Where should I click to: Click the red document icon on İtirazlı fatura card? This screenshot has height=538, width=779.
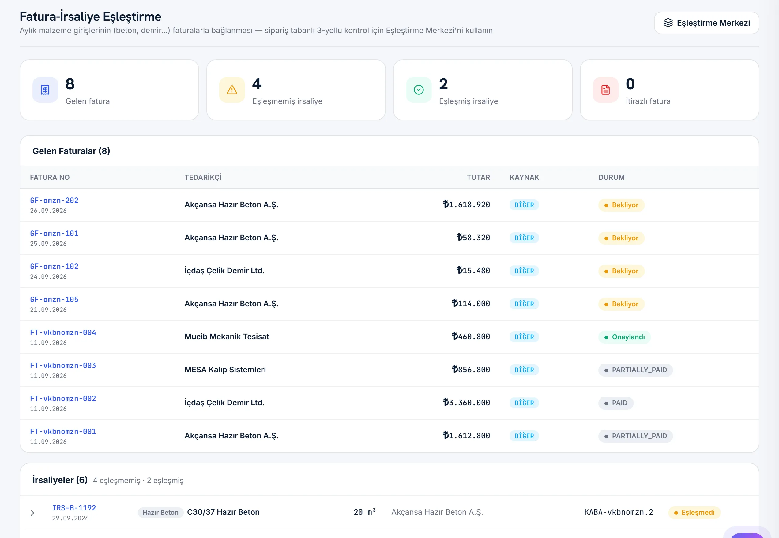(x=605, y=90)
